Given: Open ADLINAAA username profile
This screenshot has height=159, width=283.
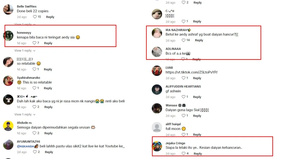Looking at the screenshot, I should click(173, 49).
